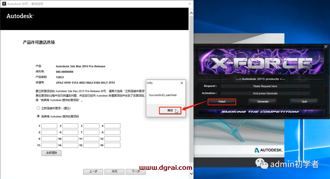Click the 上一步 back button
Image resolution: width=330 pixels, height=179 pixels.
93,172
